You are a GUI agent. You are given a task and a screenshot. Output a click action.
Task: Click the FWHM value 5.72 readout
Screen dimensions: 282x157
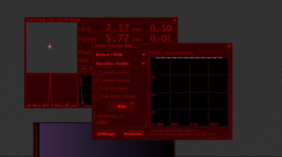[x=117, y=39]
